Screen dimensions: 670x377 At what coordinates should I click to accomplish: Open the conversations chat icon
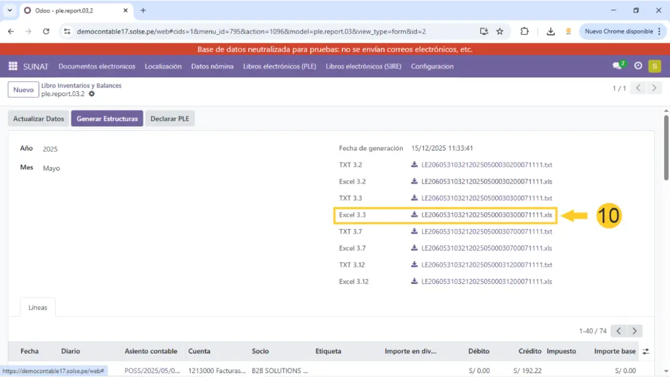pyautogui.click(x=616, y=66)
